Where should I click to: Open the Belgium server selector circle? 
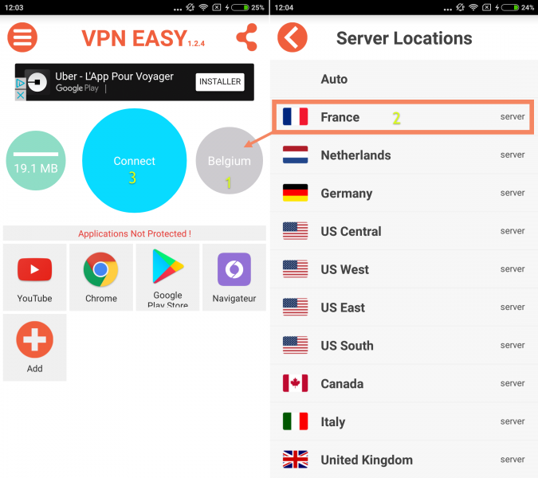[230, 160]
